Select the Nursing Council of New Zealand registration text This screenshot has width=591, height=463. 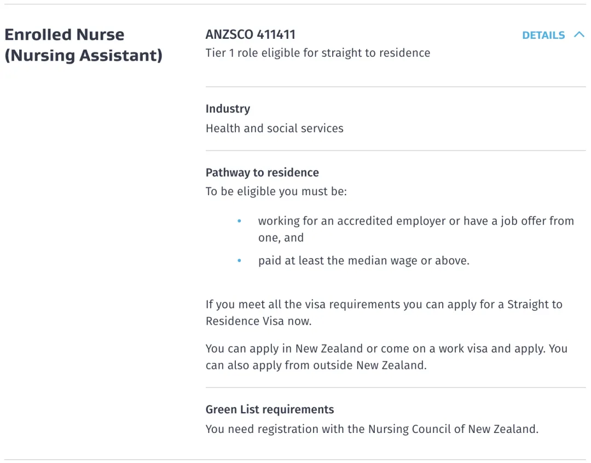[372, 429]
